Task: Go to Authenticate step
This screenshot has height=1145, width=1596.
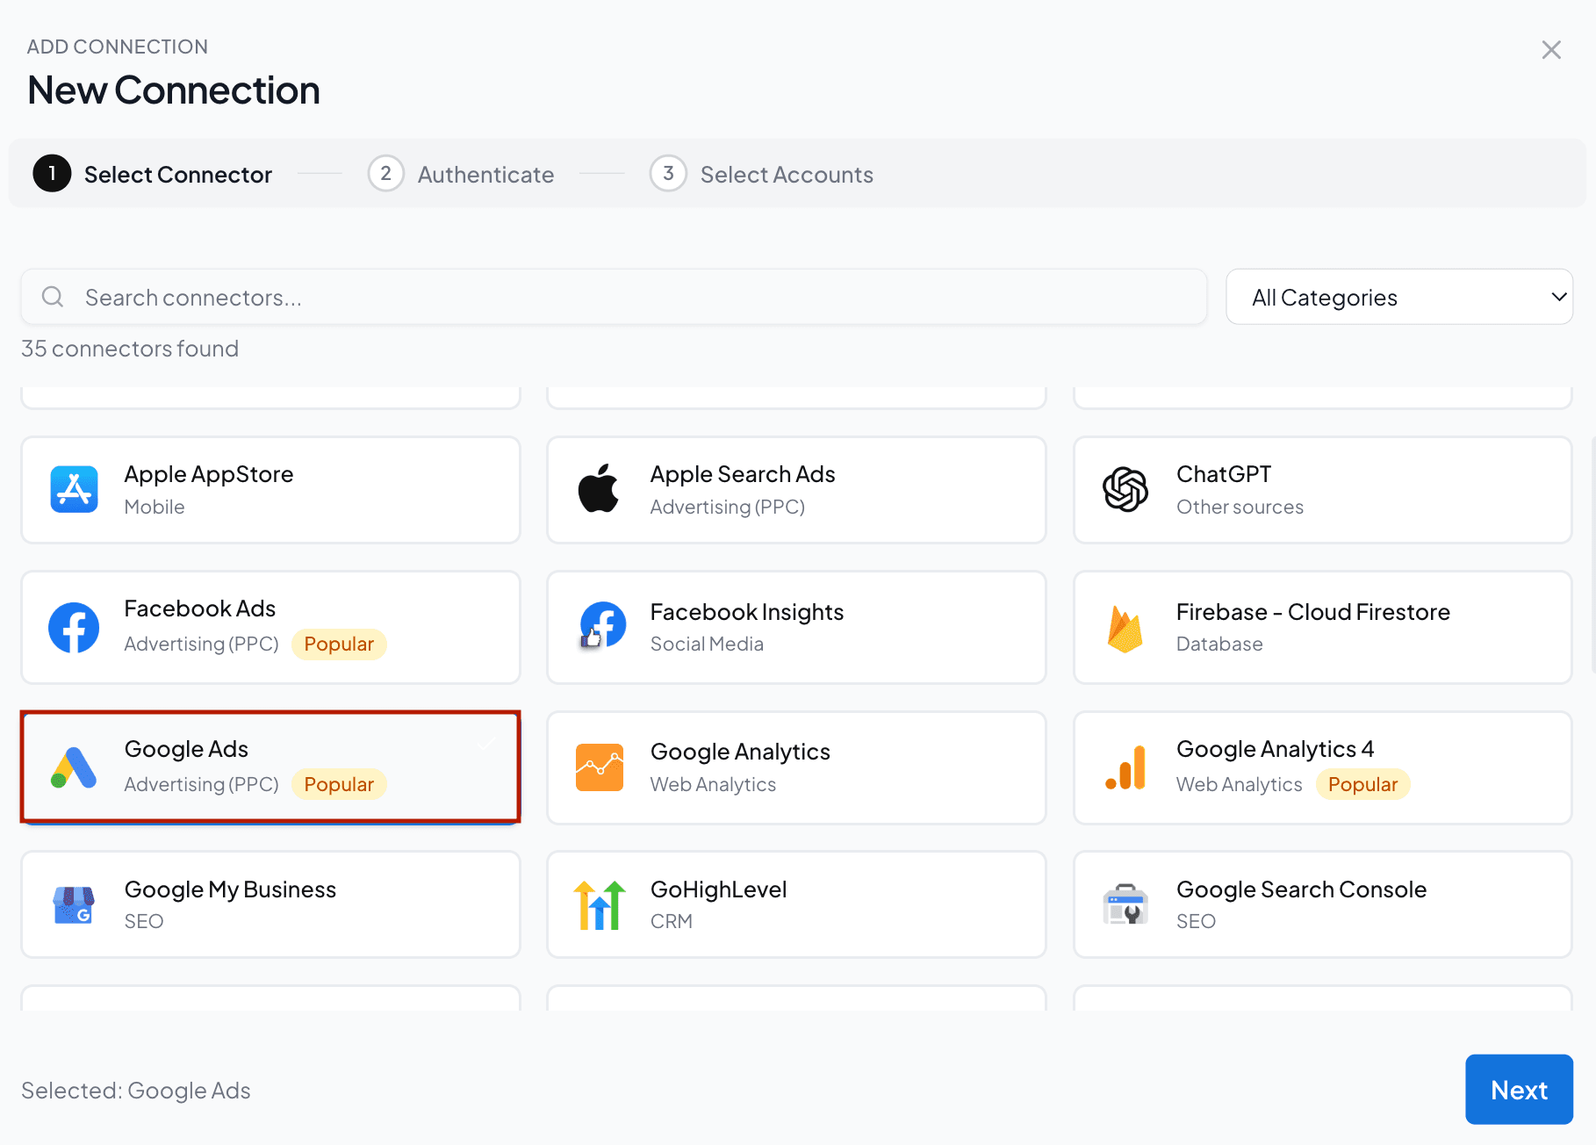Action: (461, 174)
